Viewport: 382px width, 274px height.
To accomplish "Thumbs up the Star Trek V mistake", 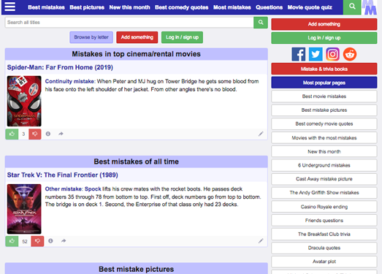I will [x=12, y=241].
